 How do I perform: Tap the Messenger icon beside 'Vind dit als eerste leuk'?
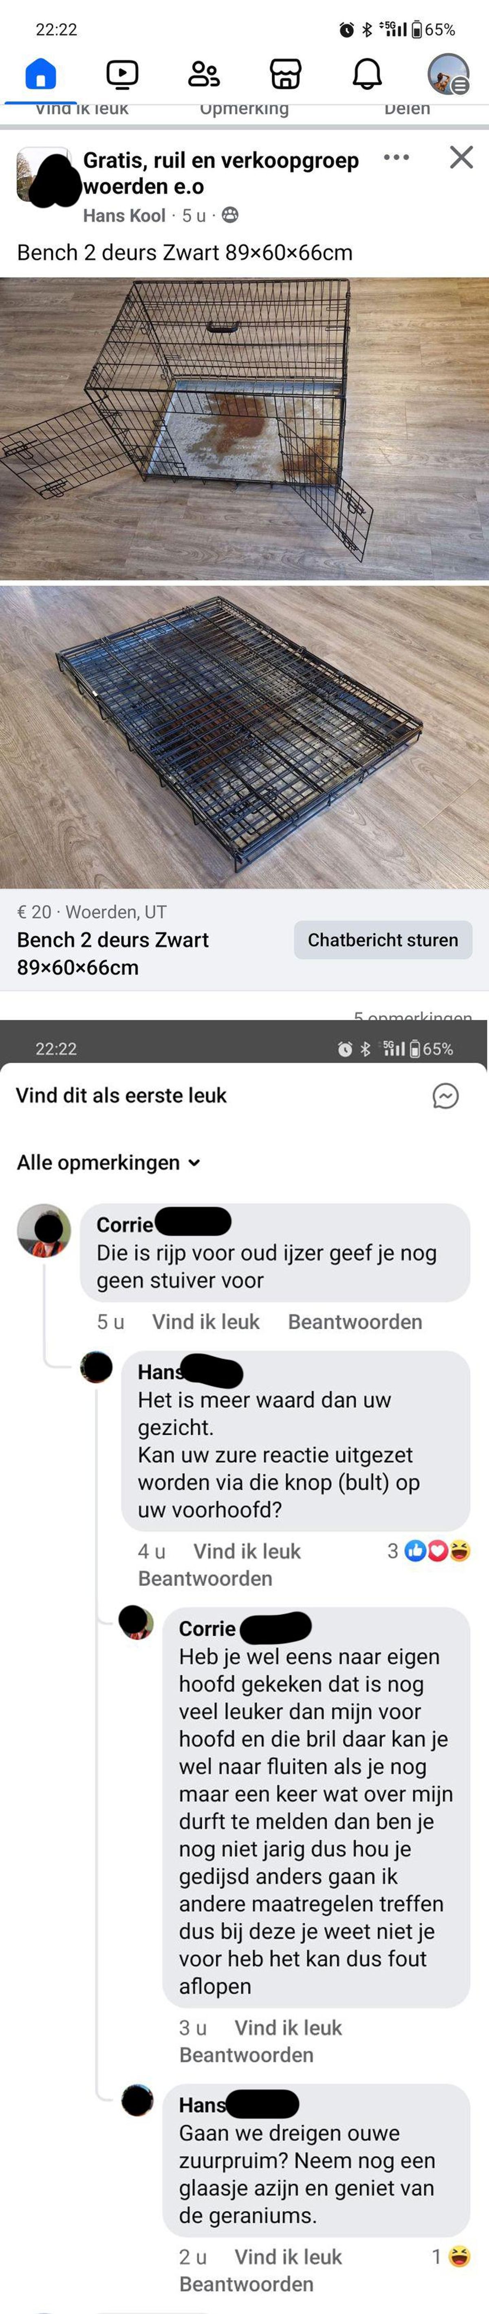[x=446, y=1096]
